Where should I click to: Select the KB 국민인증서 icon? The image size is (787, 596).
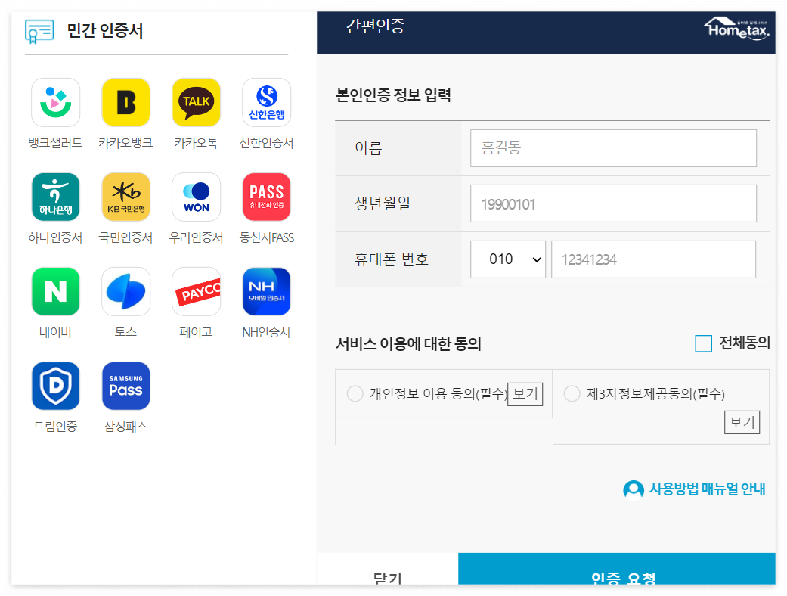pos(126,197)
